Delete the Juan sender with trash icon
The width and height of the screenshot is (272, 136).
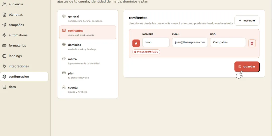click(252, 43)
